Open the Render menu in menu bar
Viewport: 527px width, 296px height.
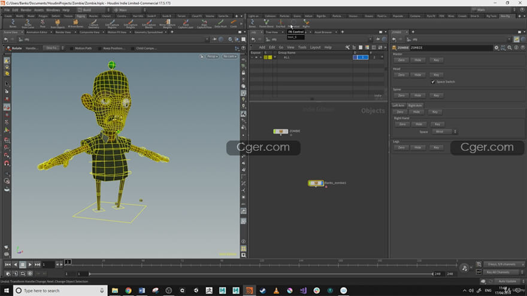tap(26, 10)
